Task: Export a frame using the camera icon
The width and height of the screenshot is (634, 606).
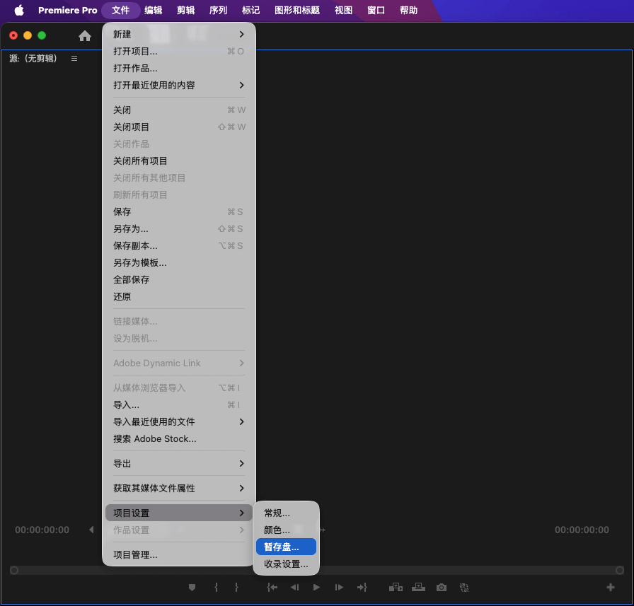Action: pyautogui.click(x=441, y=587)
